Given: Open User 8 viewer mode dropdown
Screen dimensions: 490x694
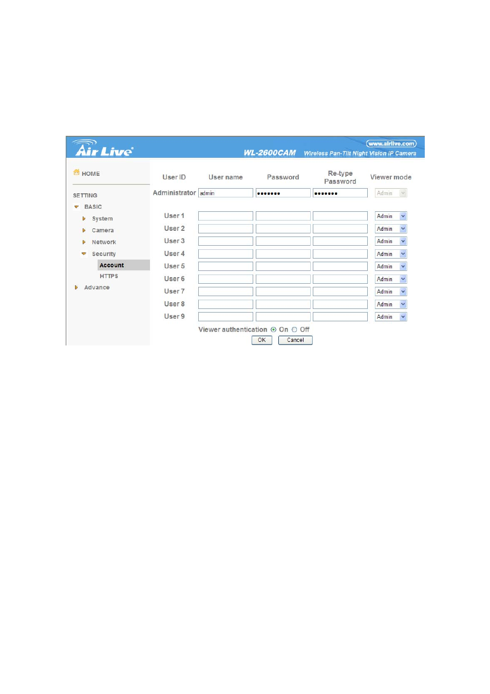Looking at the screenshot, I should pyautogui.click(x=391, y=304).
